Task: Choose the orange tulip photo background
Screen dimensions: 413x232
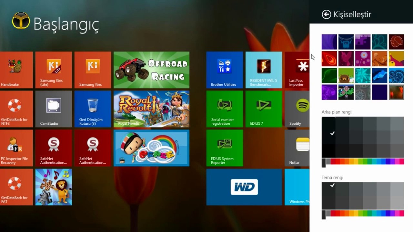Action: [396, 92]
